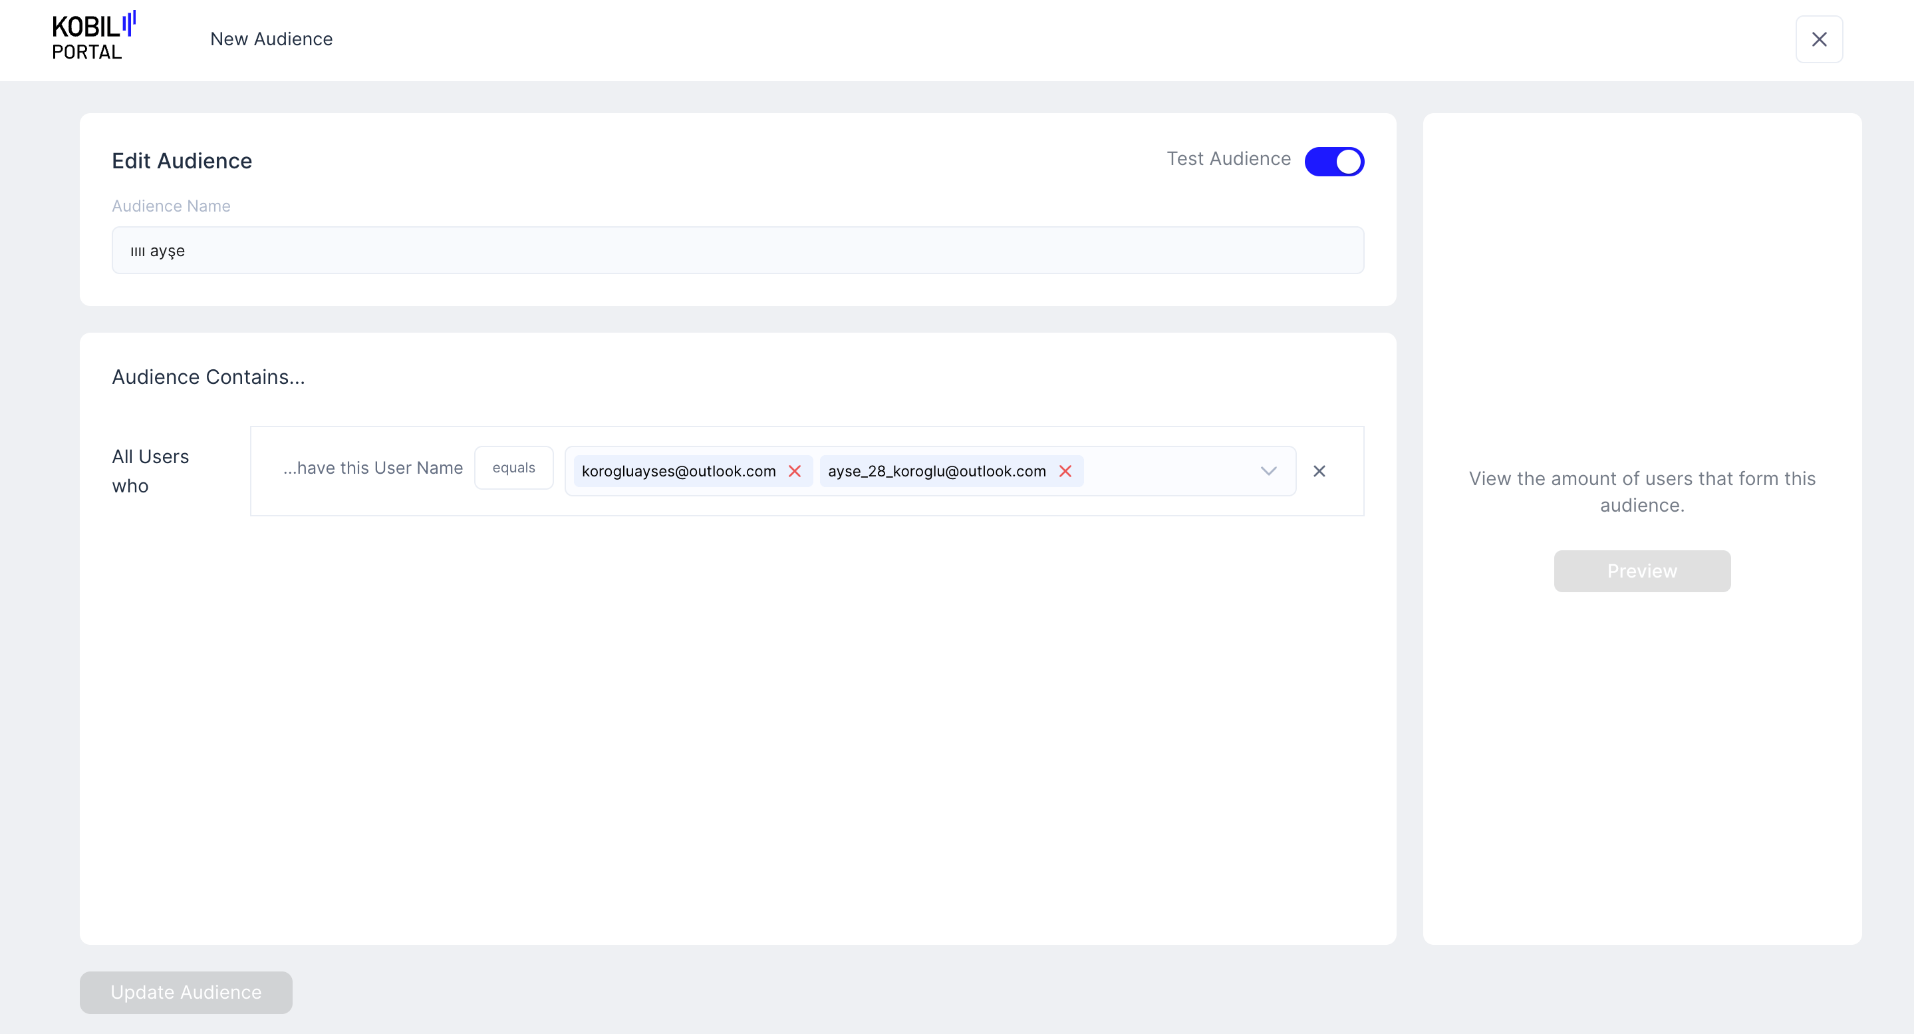Click the Update Audience button

click(186, 991)
